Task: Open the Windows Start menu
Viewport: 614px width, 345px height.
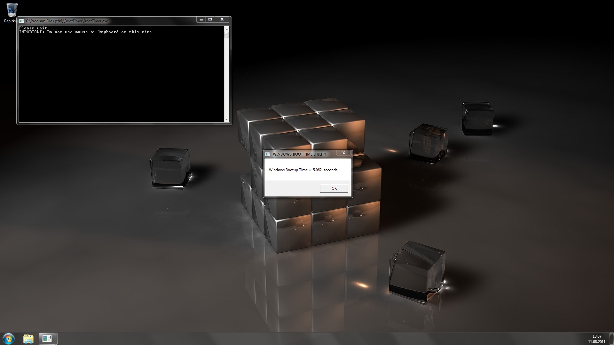Action: [9, 339]
